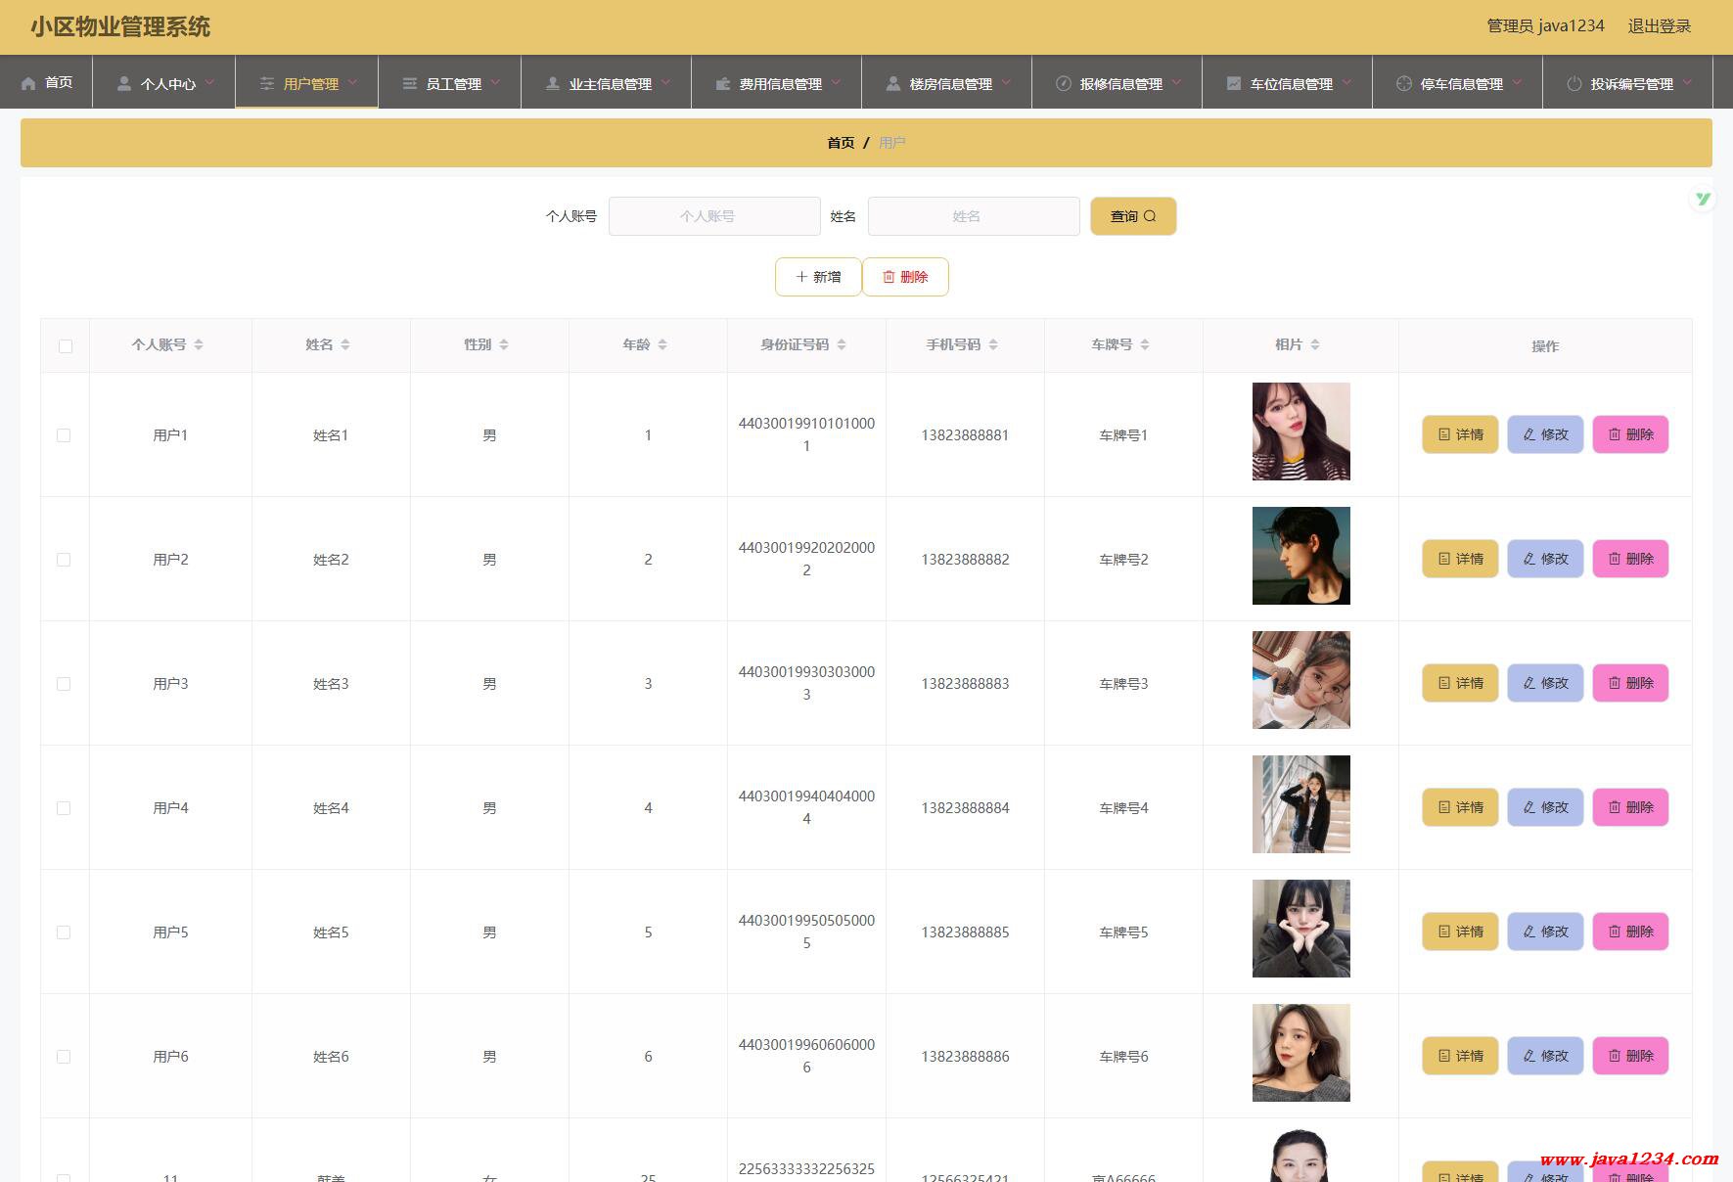Click the plus icon in 新增 button

point(801,277)
